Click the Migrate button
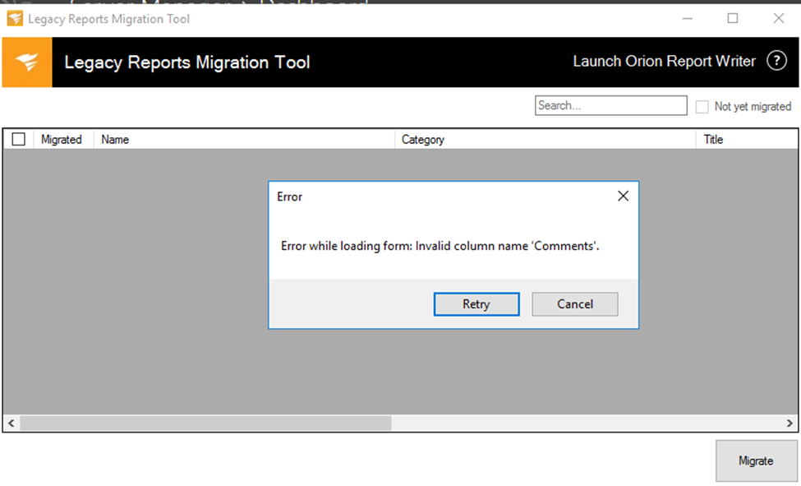Image resolution: width=801 pixels, height=486 pixels. click(756, 461)
